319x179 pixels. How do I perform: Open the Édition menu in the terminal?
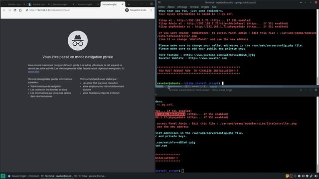click(171, 7)
